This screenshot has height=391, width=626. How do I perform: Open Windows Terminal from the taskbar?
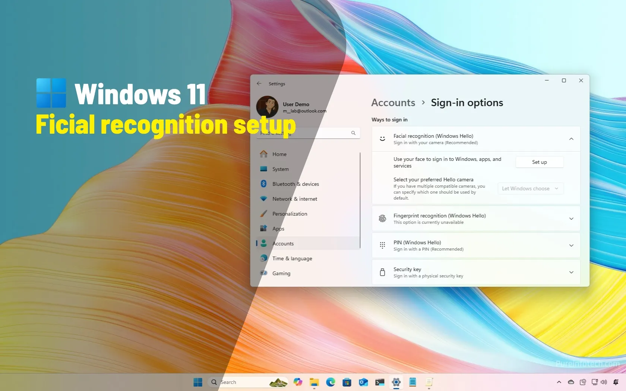point(380,382)
